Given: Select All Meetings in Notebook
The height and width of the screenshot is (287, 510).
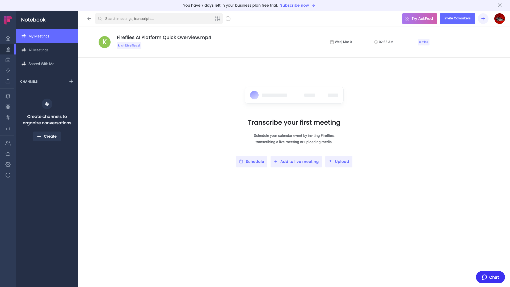Looking at the screenshot, I should (39, 50).
